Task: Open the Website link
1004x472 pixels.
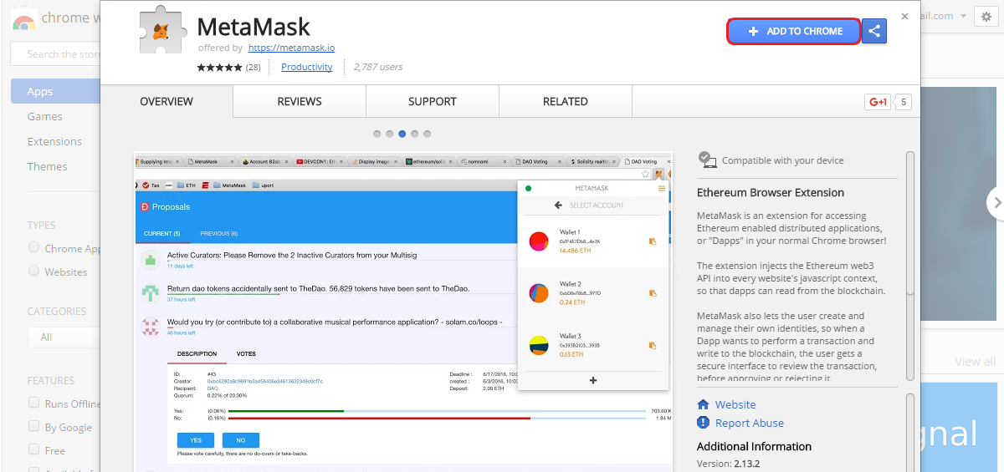Action: pos(735,404)
